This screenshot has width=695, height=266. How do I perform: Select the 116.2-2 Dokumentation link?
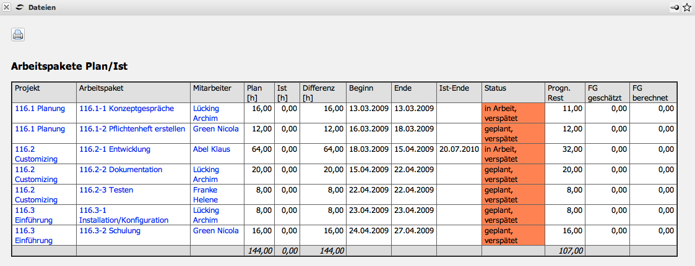[121, 170]
